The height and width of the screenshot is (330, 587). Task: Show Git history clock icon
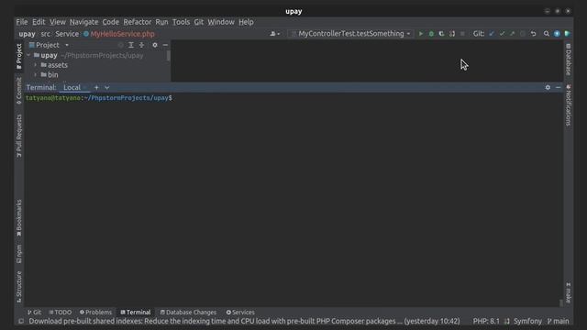click(523, 34)
